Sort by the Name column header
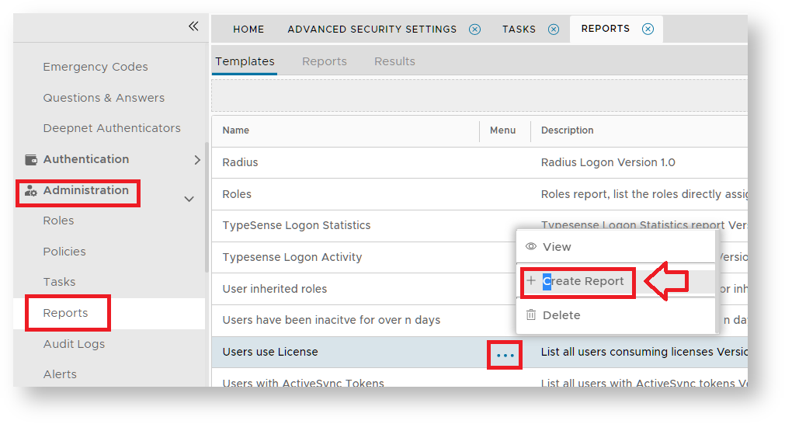 tap(236, 130)
